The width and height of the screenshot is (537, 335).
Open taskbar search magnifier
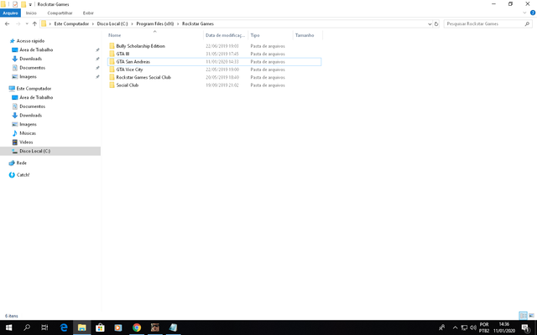click(x=27, y=327)
